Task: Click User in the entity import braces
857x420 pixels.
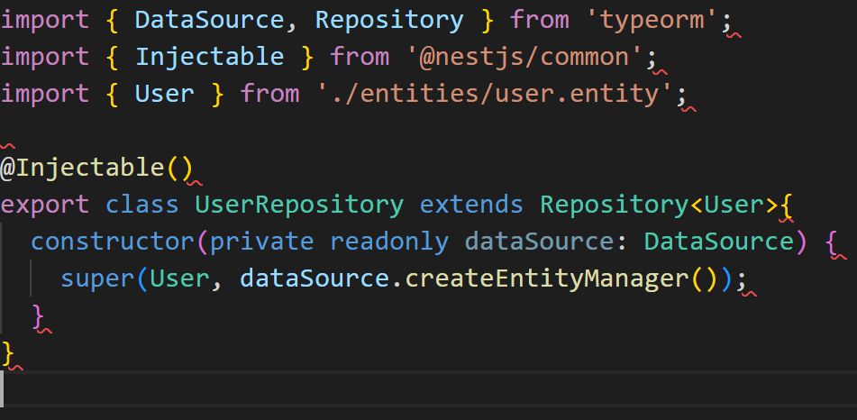Action: [x=164, y=94]
